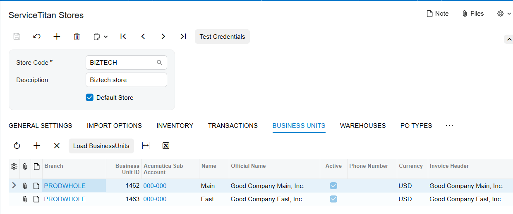Select the Business Units tab
513x214 pixels.
click(x=299, y=126)
